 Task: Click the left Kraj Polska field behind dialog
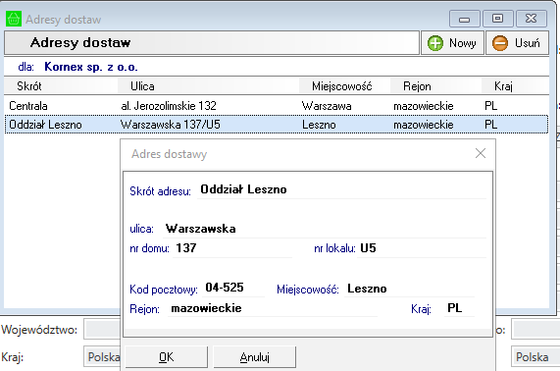tap(102, 356)
